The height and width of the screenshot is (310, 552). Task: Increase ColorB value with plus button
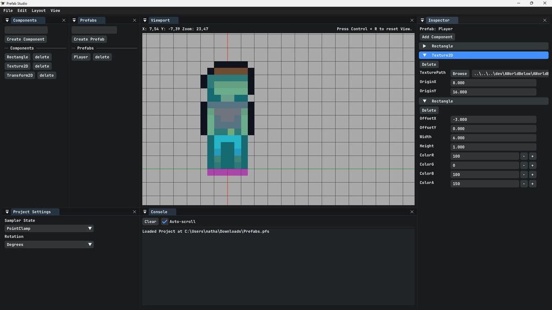coord(533,174)
